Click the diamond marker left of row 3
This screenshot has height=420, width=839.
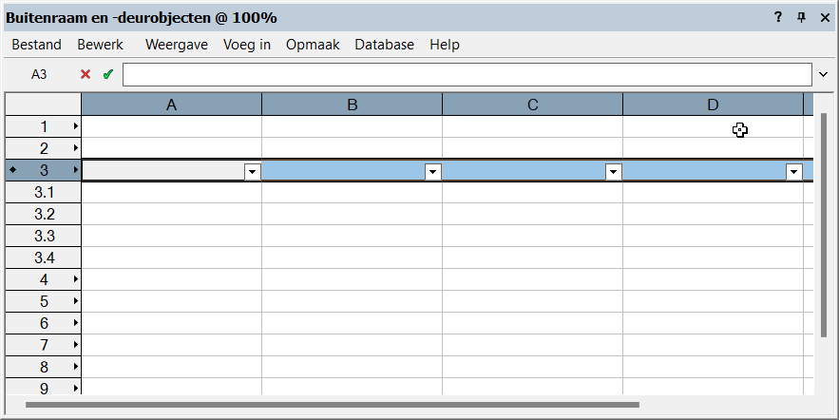point(11,170)
